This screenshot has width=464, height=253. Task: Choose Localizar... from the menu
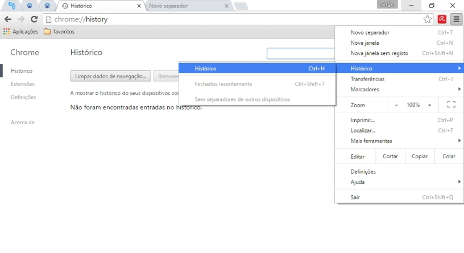pos(399,130)
